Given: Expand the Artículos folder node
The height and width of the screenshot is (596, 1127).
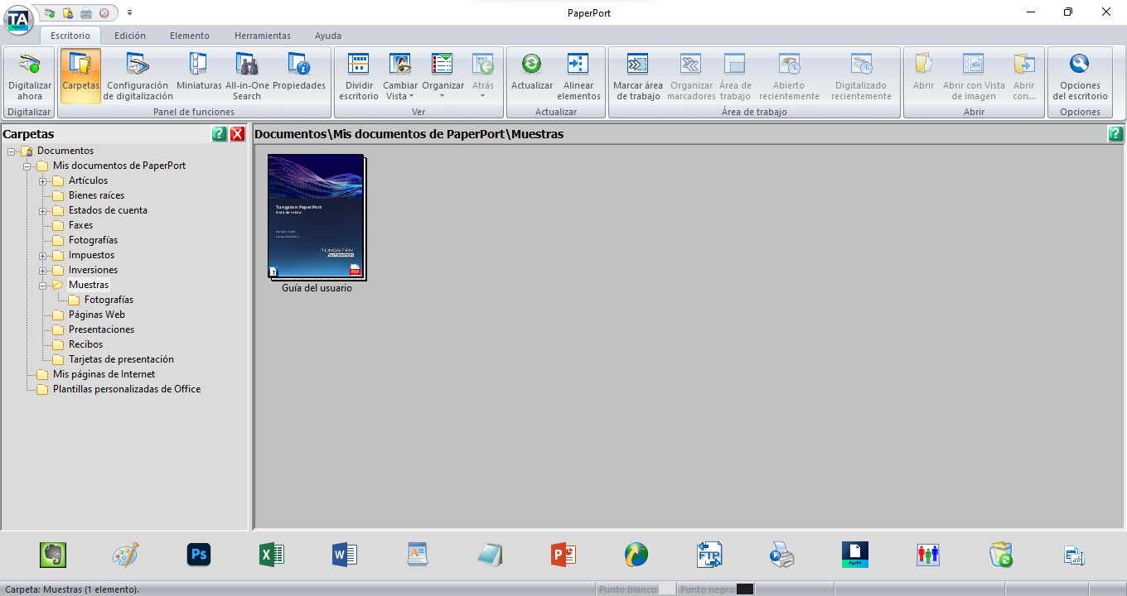Looking at the screenshot, I should click(x=43, y=181).
